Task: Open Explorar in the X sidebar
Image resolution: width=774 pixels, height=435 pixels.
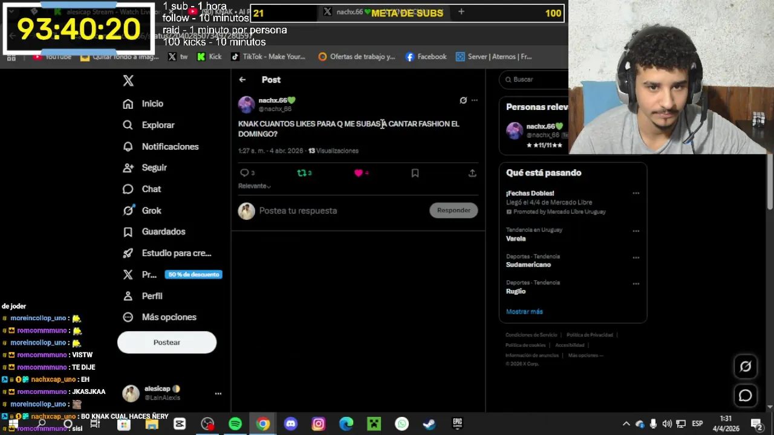Action: (149, 125)
